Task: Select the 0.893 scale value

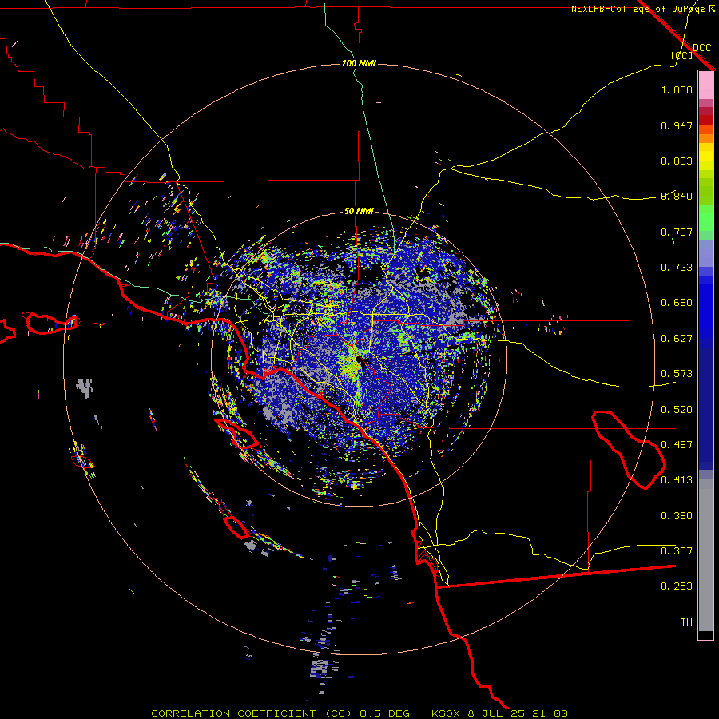Action: 677,161
